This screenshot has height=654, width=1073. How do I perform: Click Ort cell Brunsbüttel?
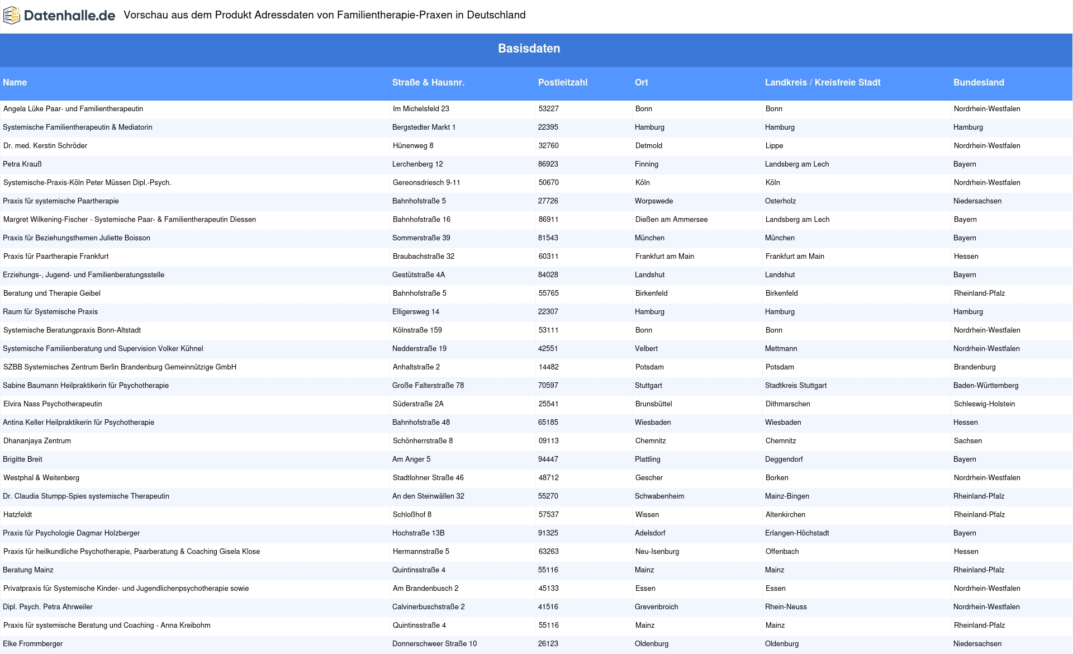[653, 404]
